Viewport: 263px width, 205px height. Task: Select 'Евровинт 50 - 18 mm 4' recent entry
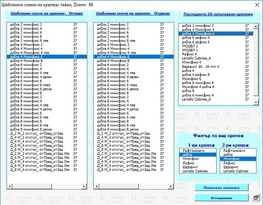pyautogui.click(x=216, y=66)
